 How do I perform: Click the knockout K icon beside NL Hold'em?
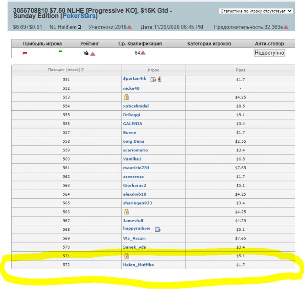click(x=79, y=27)
